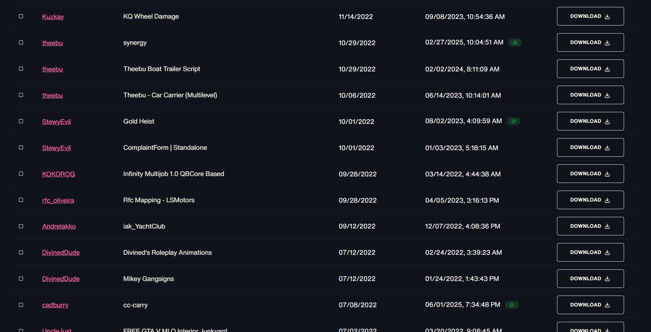This screenshot has height=332, width=651.
Task: Click timestamp '06/01/2025, 7:34:48 PM'
Action: click(463, 305)
